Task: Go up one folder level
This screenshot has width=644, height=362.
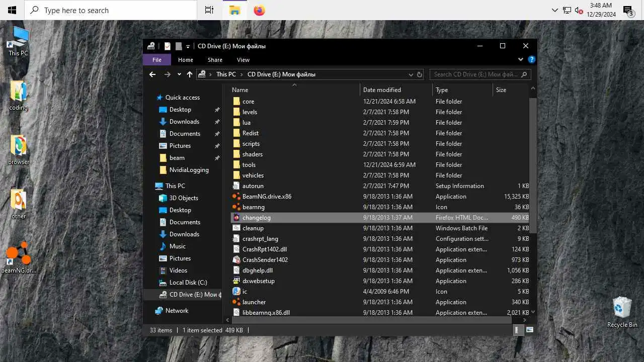Action: (189, 74)
